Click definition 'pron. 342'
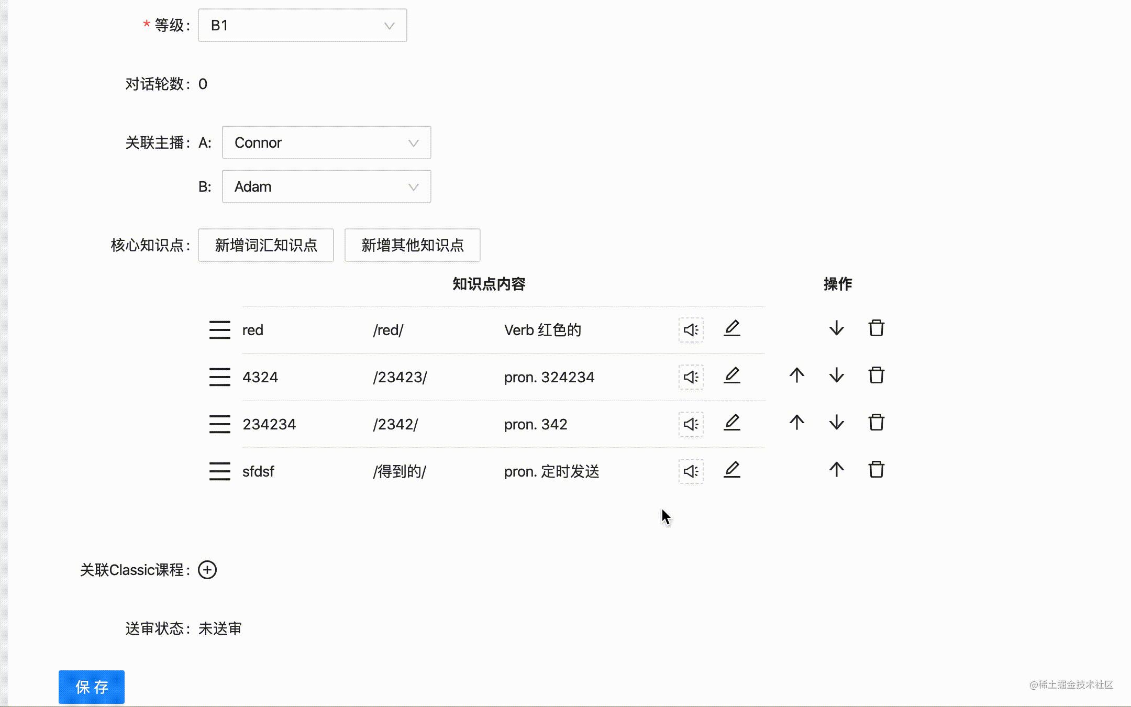The width and height of the screenshot is (1131, 707). pos(536,424)
